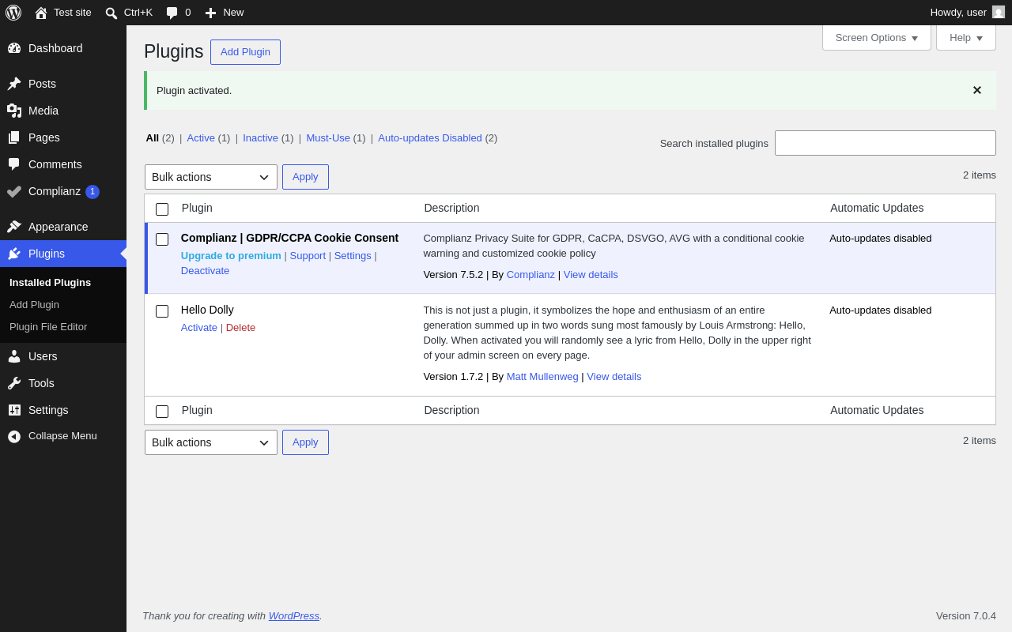Click the Comments speech bubble sidebar icon
This screenshot has height=632, width=1012.
pos(14,164)
